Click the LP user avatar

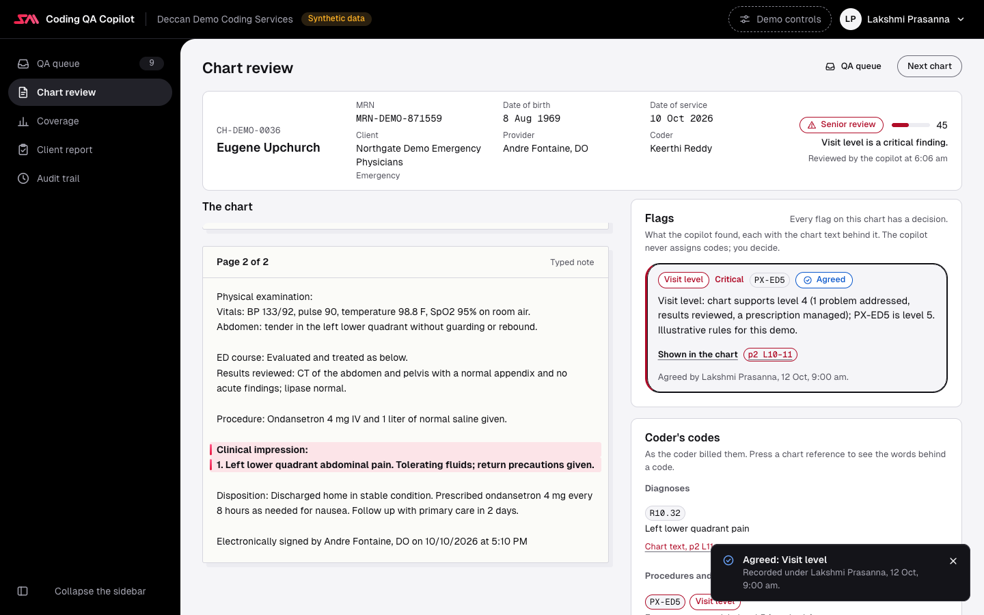pyautogui.click(x=850, y=19)
